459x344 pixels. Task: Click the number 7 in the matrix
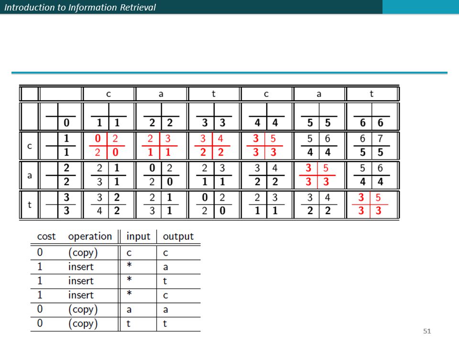pyautogui.click(x=380, y=138)
